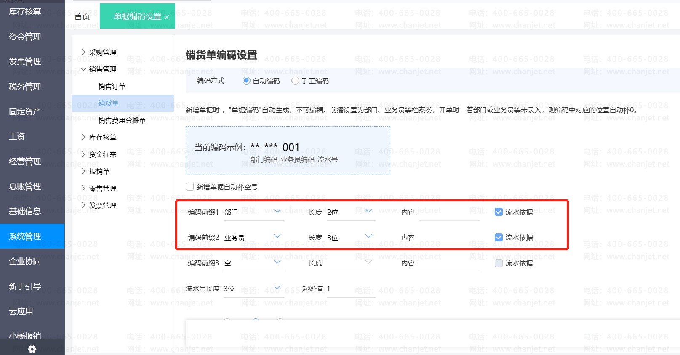Expand the 库存核算 tree node
The width and height of the screenshot is (680, 355).
[83, 137]
